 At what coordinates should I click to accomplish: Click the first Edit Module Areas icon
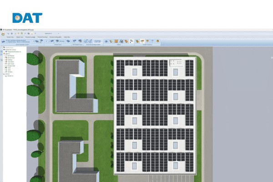point(74,41)
